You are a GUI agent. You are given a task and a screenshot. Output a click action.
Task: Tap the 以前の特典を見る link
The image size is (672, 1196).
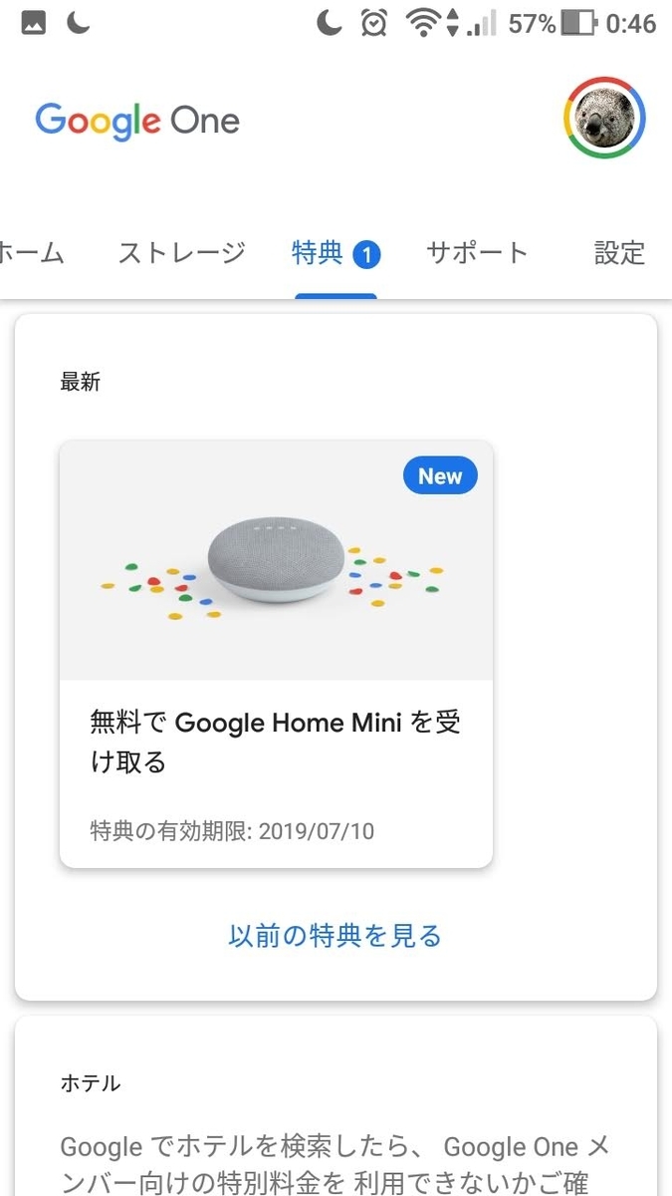pos(336,937)
